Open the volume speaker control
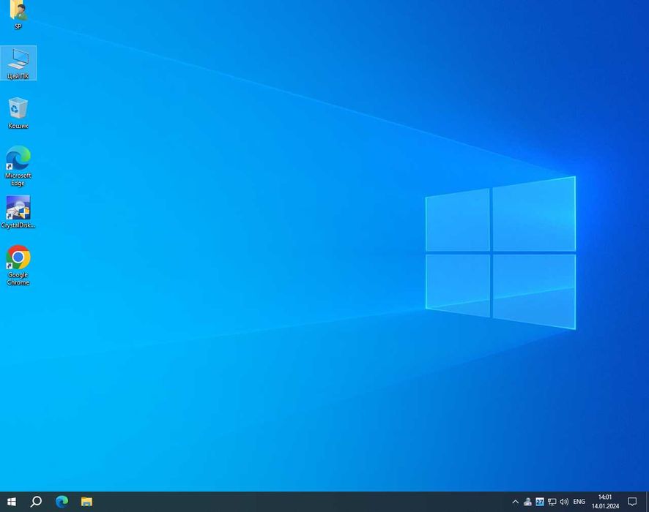Screen dimensions: 649x512 click(x=564, y=502)
